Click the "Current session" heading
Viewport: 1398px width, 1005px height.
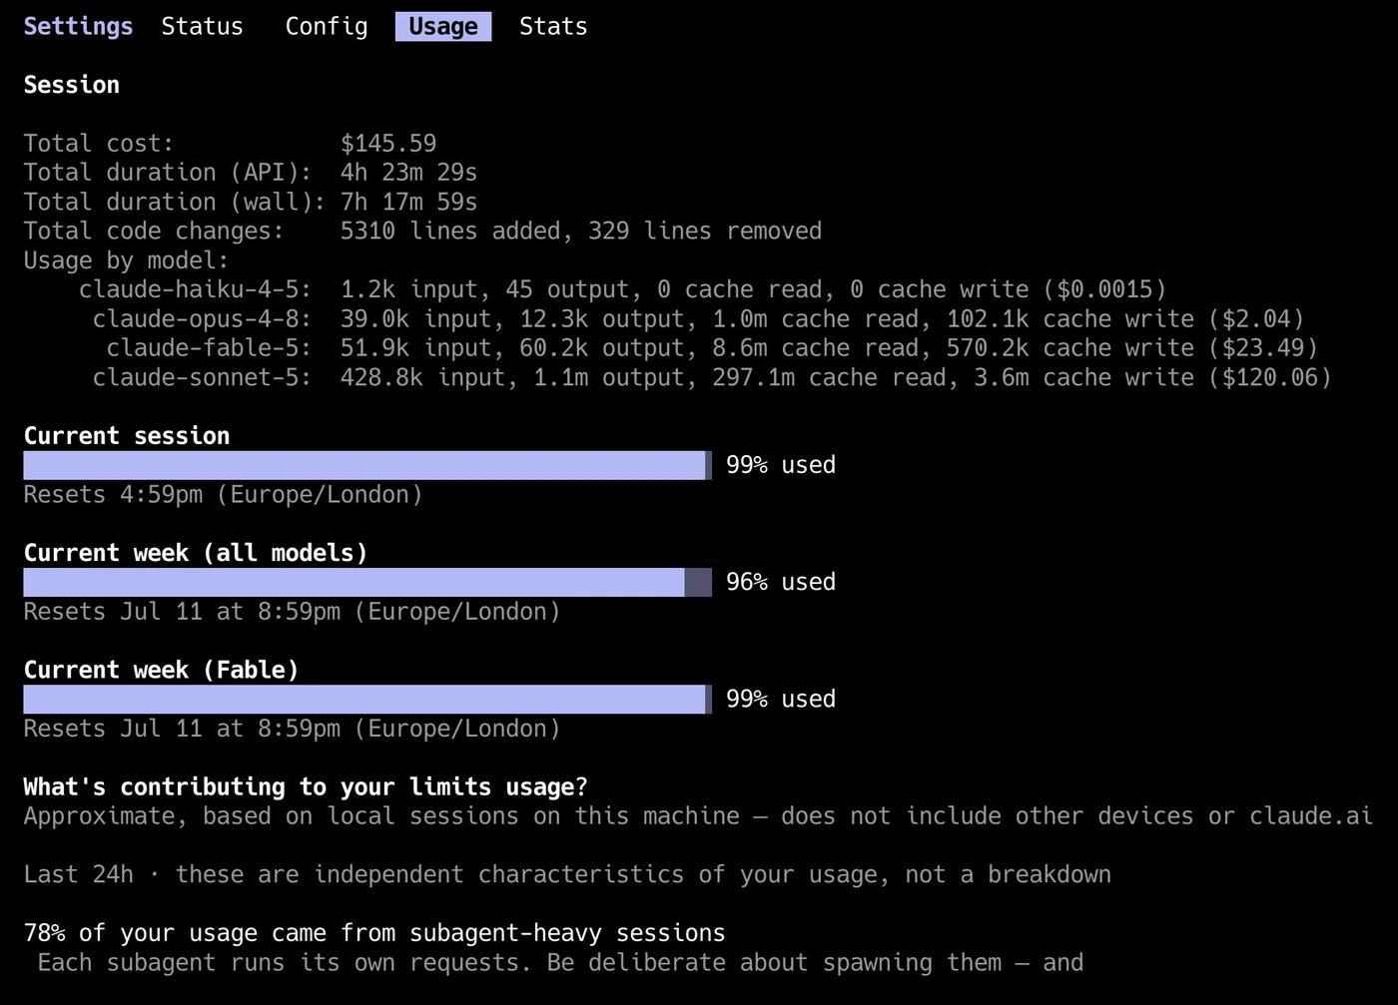[x=127, y=436]
